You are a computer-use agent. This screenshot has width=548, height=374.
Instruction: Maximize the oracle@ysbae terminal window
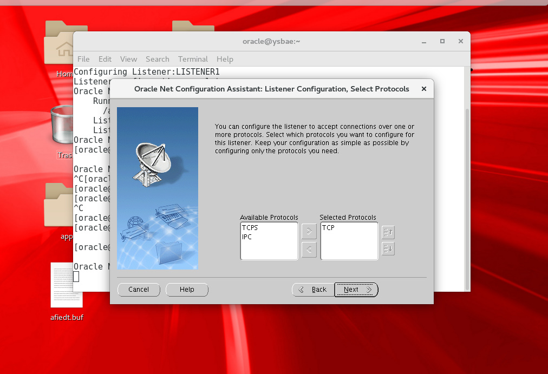(x=442, y=41)
